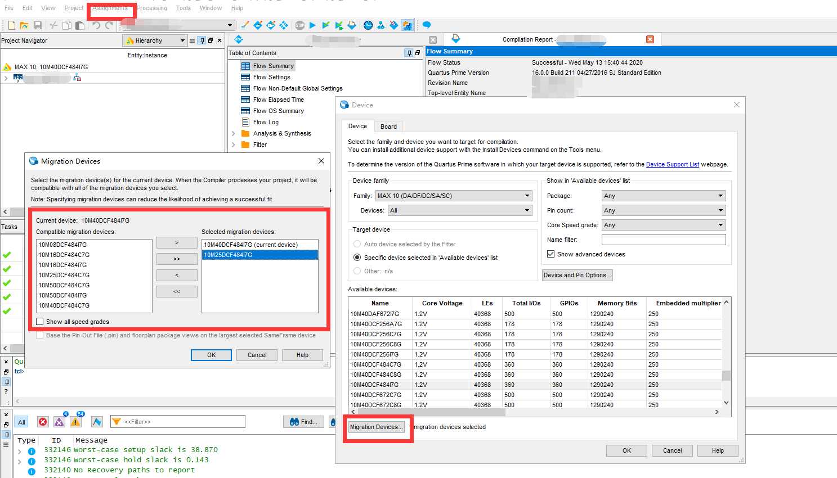Expand Analysis & Synthesis folder
837x478 pixels.
click(234, 133)
